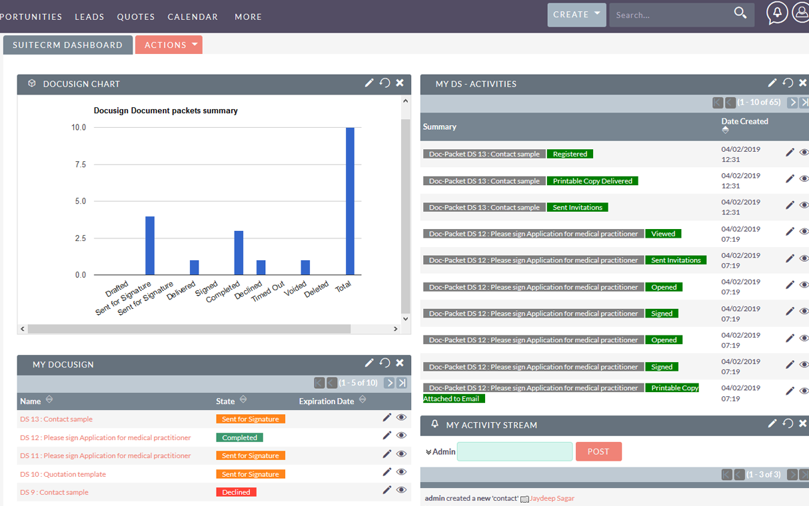Sort My Docusign by Expiration Date
Image resolution: width=809 pixels, height=506 pixels.
pos(363,399)
